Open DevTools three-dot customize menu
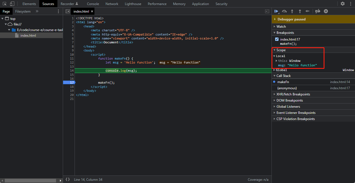Screen dimensions: 355x183 click(351, 4)
